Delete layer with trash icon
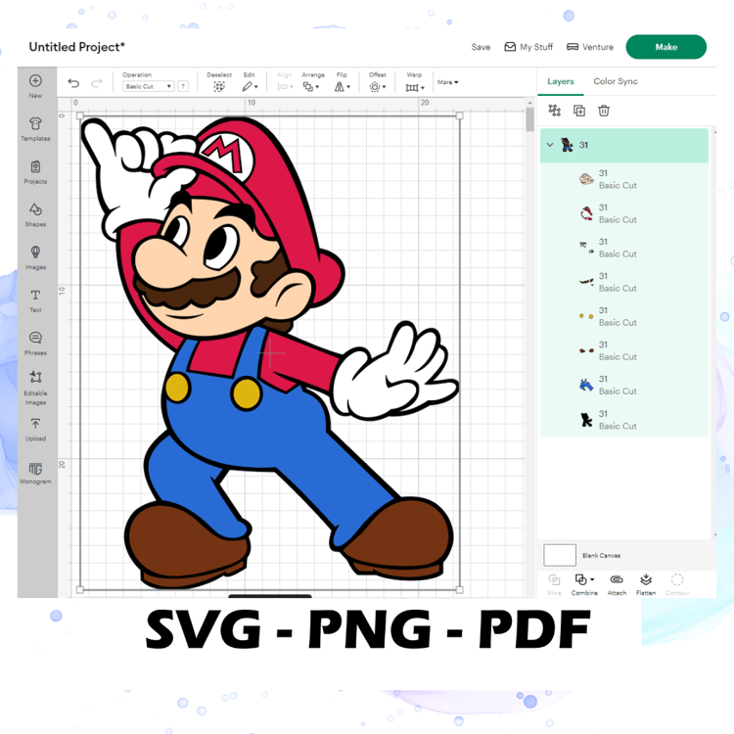734x734 pixels. 604,111
